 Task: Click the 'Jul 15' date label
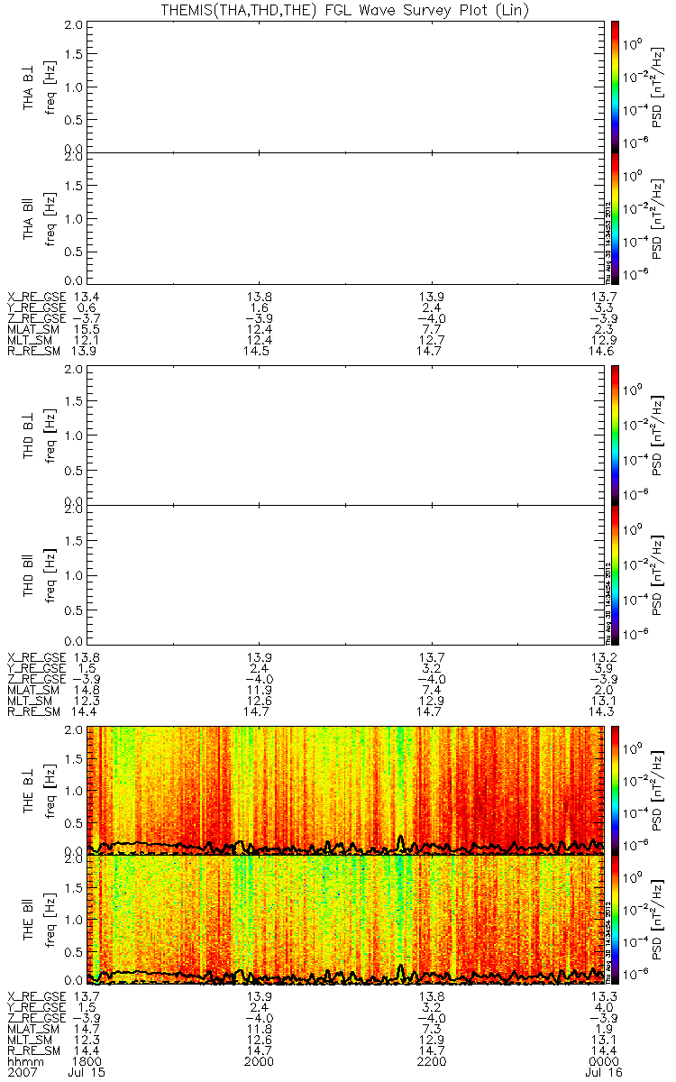pyautogui.click(x=86, y=1073)
